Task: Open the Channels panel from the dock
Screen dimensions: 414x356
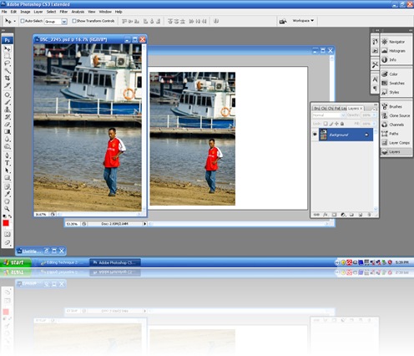Action: (x=396, y=125)
